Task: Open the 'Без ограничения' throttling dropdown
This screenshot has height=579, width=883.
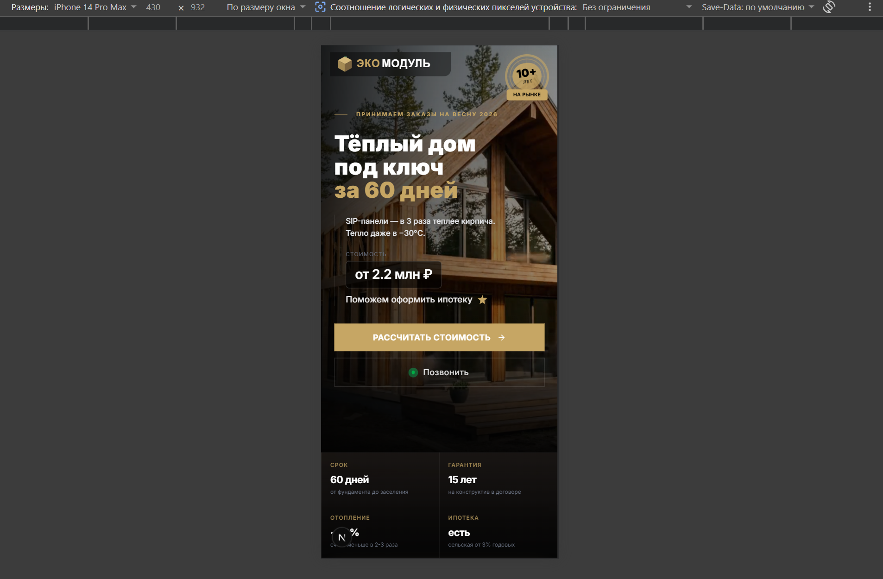Action: [x=637, y=7]
